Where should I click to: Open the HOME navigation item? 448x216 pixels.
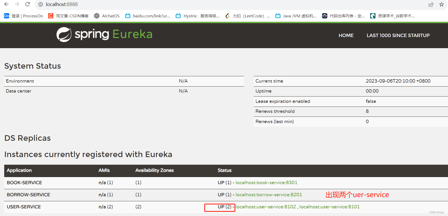point(346,36)
